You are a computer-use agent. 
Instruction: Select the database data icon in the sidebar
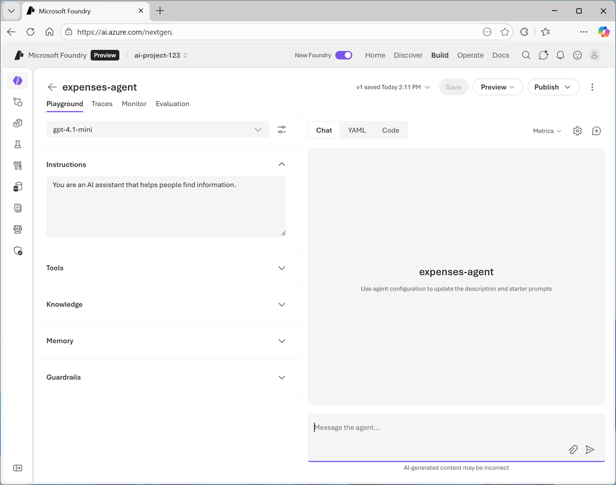[x=17, y=186]
